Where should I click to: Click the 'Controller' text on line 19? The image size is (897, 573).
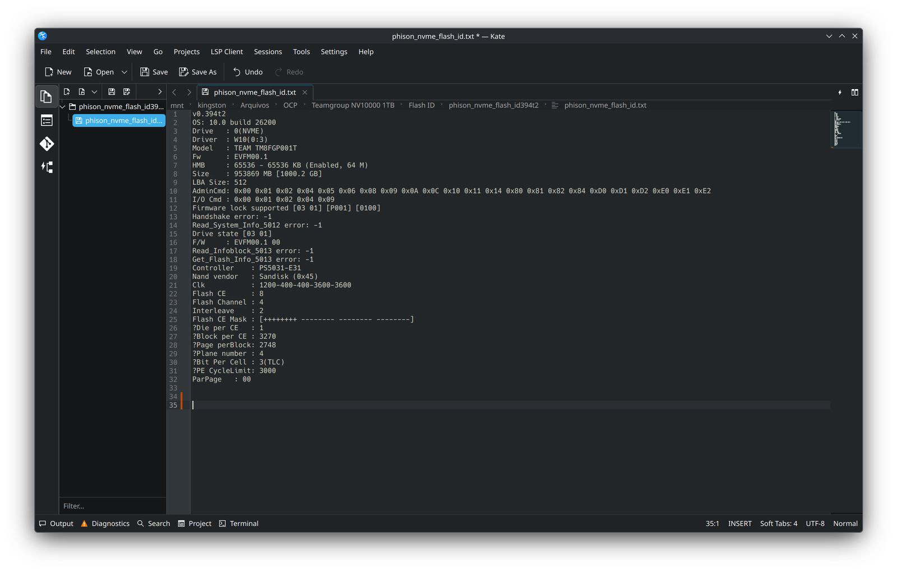click(213, 268)
